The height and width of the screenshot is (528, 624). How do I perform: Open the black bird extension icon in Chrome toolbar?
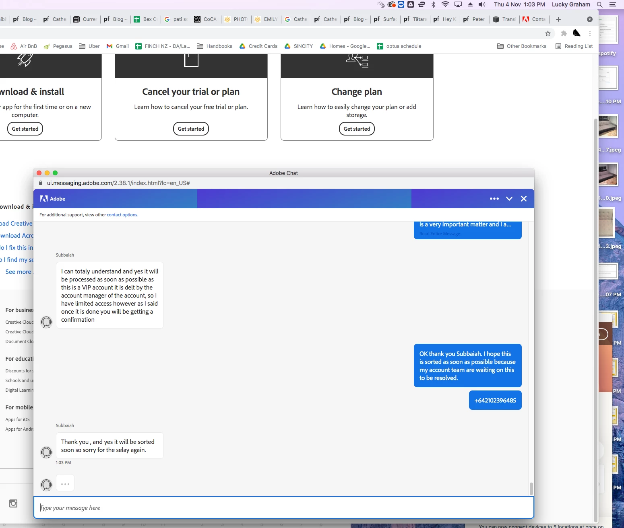pos(577,33)
